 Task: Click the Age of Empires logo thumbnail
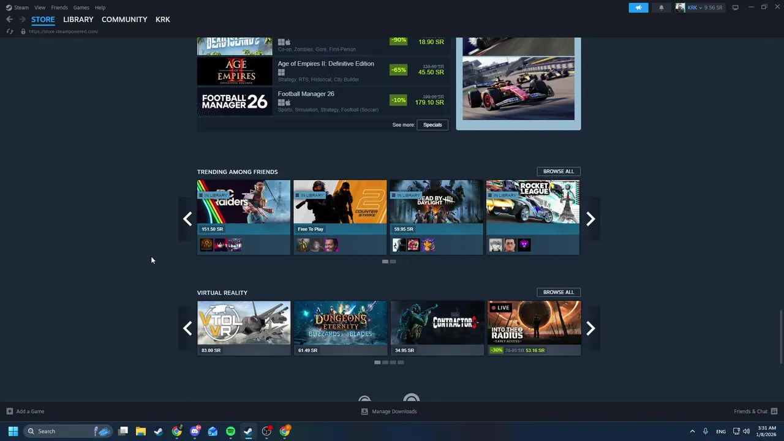pos(235,71)
